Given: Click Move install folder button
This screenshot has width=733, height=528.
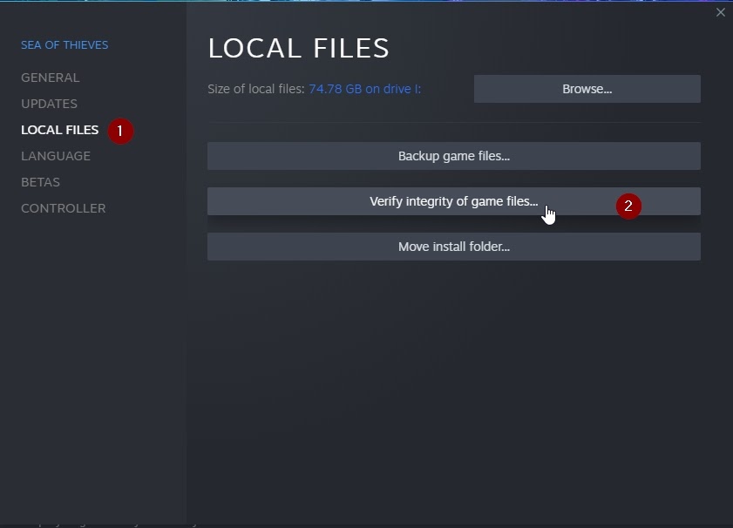Looking at the screenshot, I should tap(454, 247).
